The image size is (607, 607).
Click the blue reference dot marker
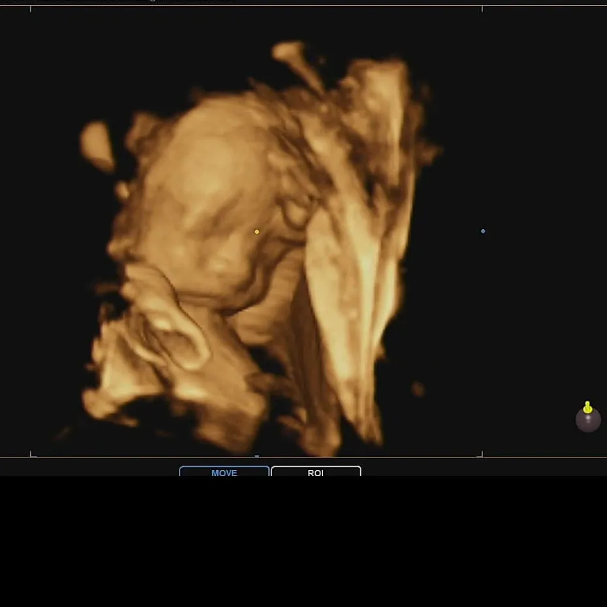(x=483, y=231)
